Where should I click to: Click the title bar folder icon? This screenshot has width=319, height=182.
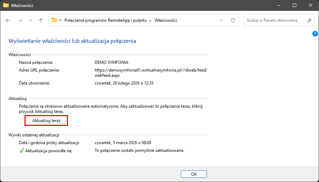click(x=6, y=5)
